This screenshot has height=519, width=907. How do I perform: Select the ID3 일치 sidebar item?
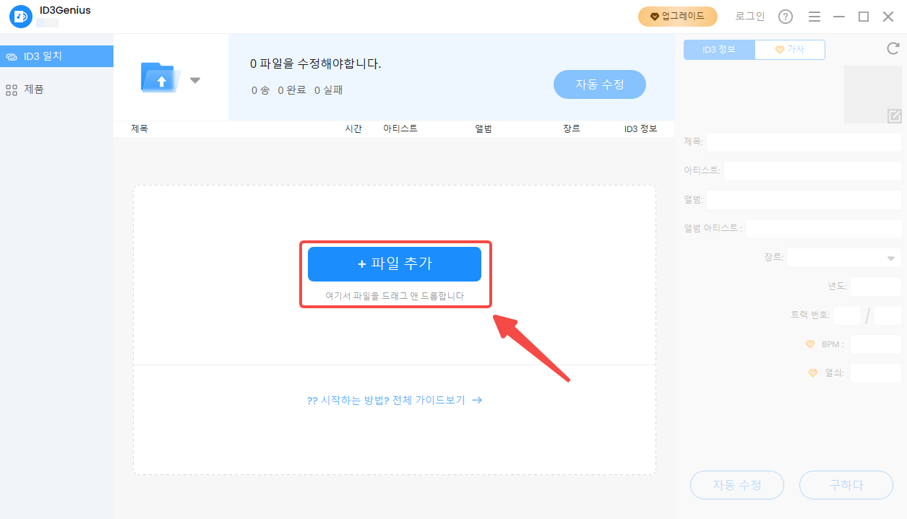tap(56, 56)
